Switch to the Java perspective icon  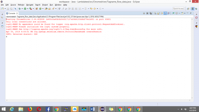(193, 9)
